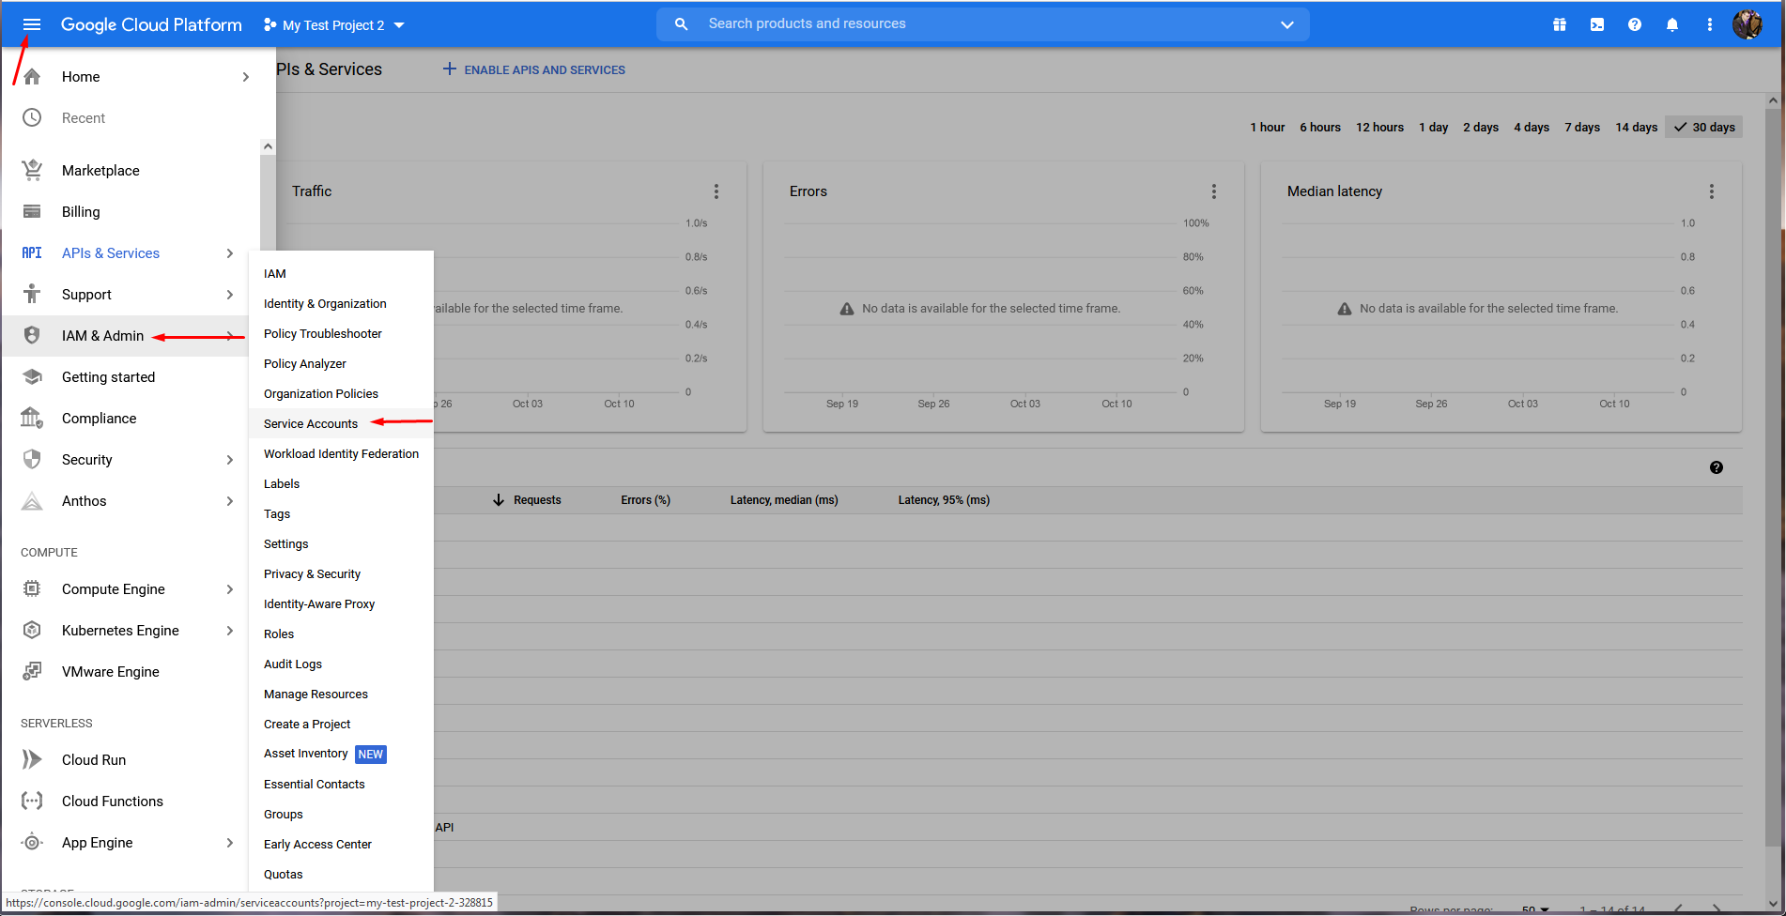
Task: Open Roles from the IAM submenu
Action: coord(279,634)
